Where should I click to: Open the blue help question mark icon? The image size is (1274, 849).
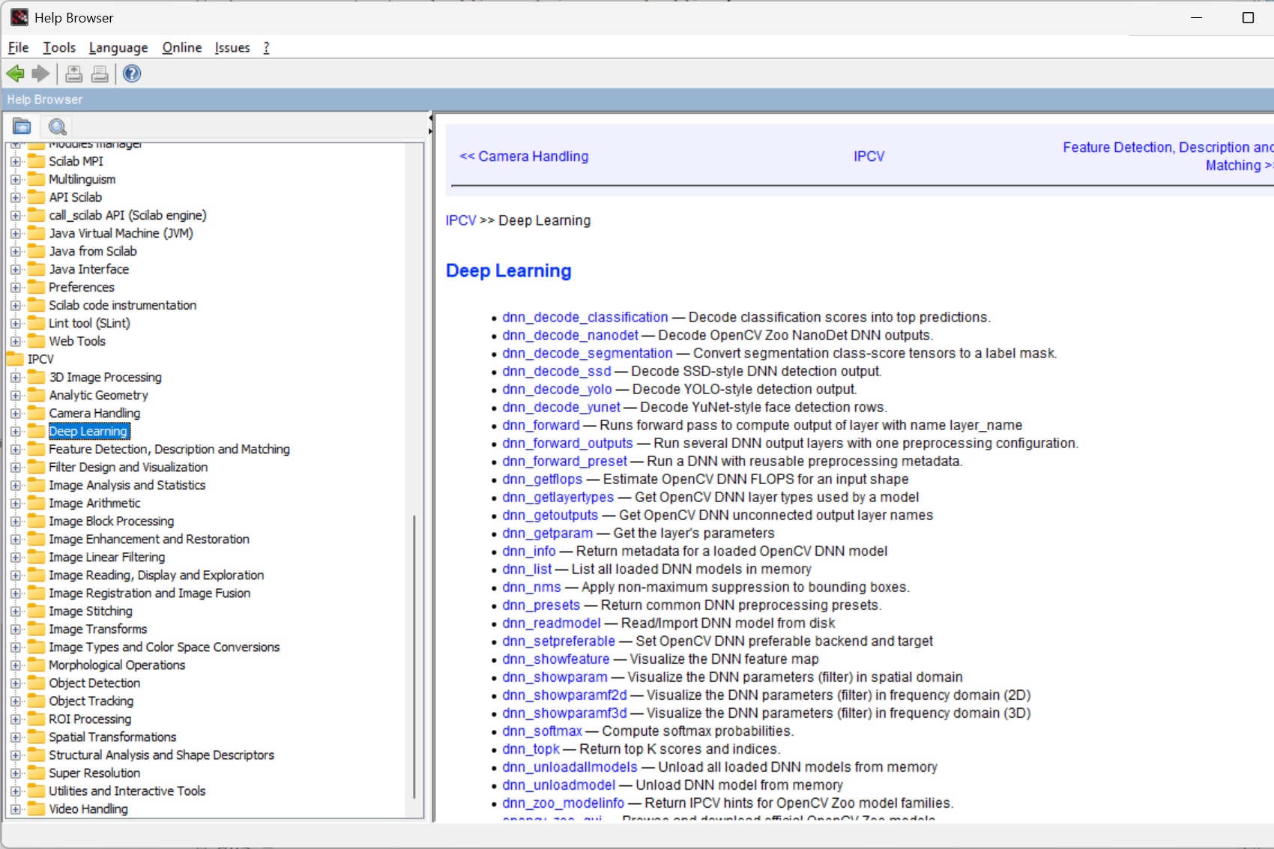[x=132, y=73]
